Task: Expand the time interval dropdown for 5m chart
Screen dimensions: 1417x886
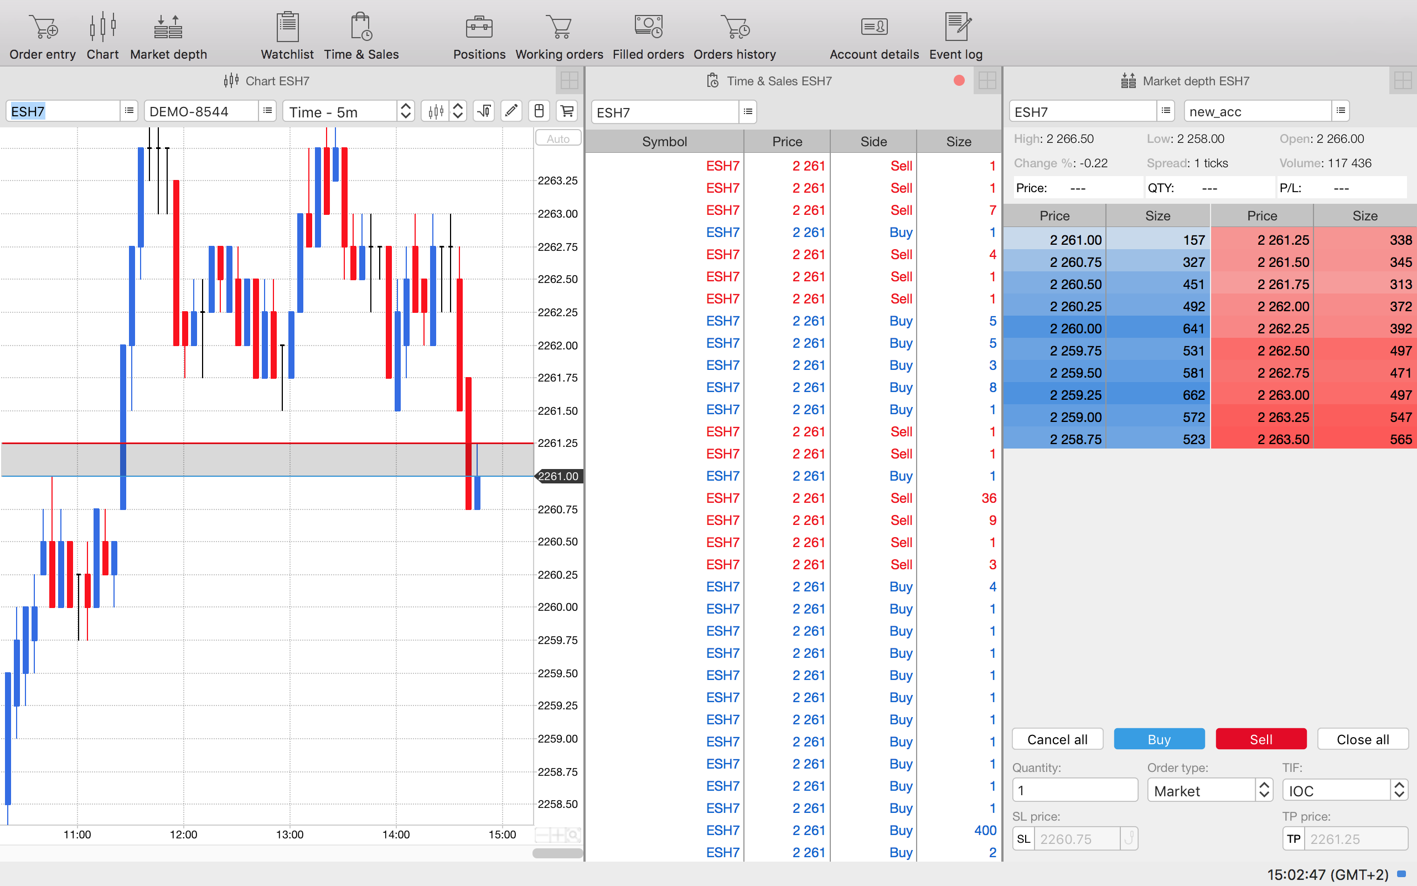Action: [x=406, y=111]
